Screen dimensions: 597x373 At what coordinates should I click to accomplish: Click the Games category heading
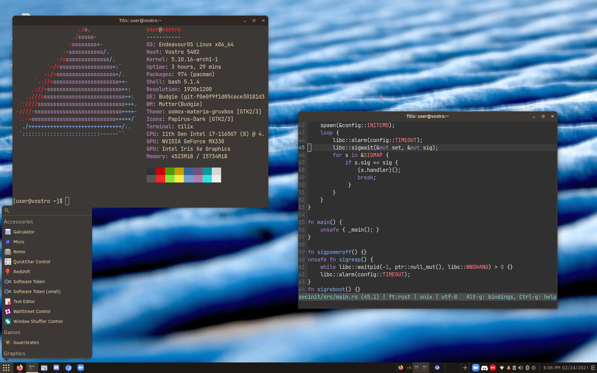click(12, 332)
